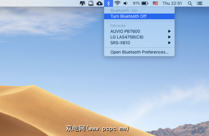
Task: Expand the LG LAS475B(C8) submenu arrow
Action: coord(169,37)
